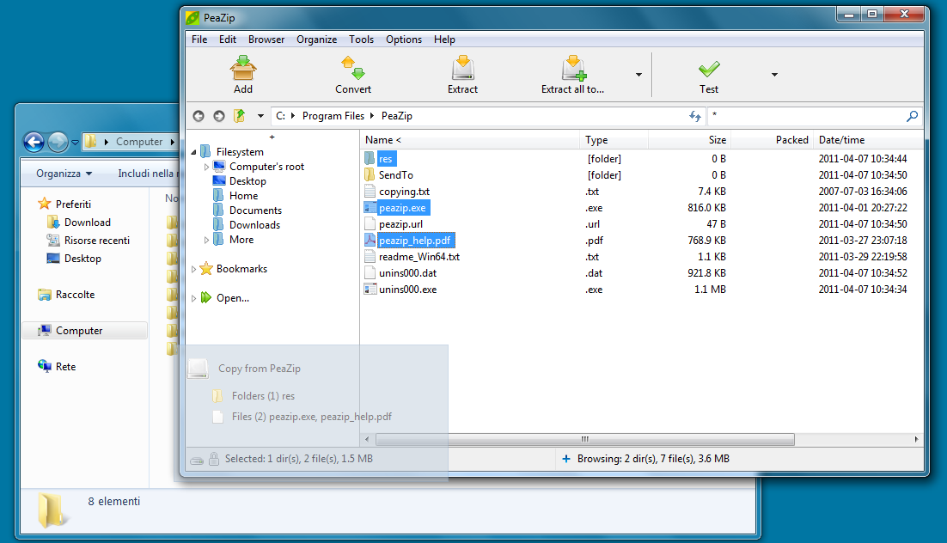Click the Back button in Explorer window
Image resolution: width=947 pixels, height=543 pixels.
pos(34,142)
